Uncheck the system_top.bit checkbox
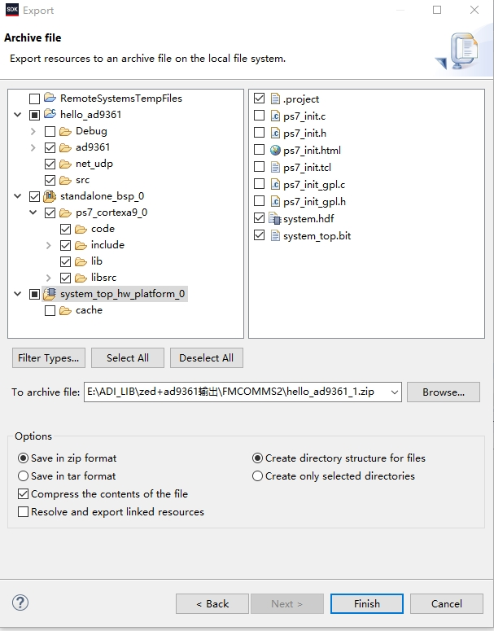 tap(260, 235)
